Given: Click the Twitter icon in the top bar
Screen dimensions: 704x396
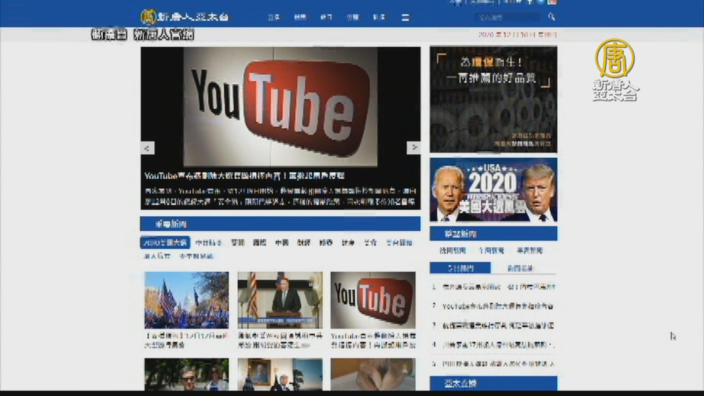Looking at the screenshot, I should click(541, 2).
